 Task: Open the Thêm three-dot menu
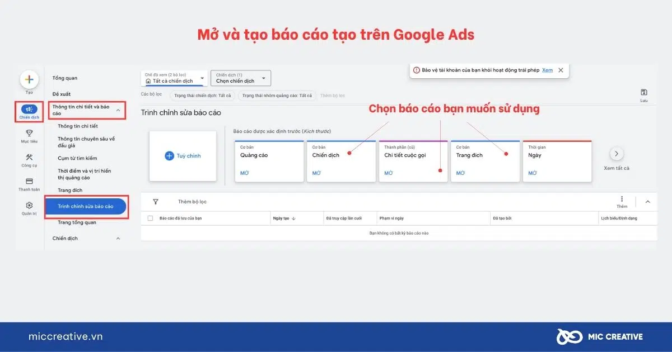tap(622, 199)
